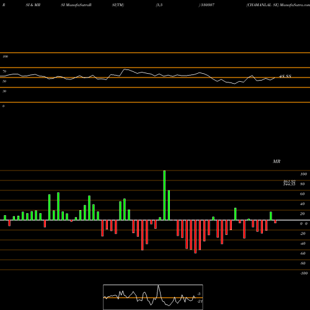The height and width of the screenshot is (310, 310).
Task: Click the "30" label on RSI axis
Action: pyautogui.click(x=4, y=91)
